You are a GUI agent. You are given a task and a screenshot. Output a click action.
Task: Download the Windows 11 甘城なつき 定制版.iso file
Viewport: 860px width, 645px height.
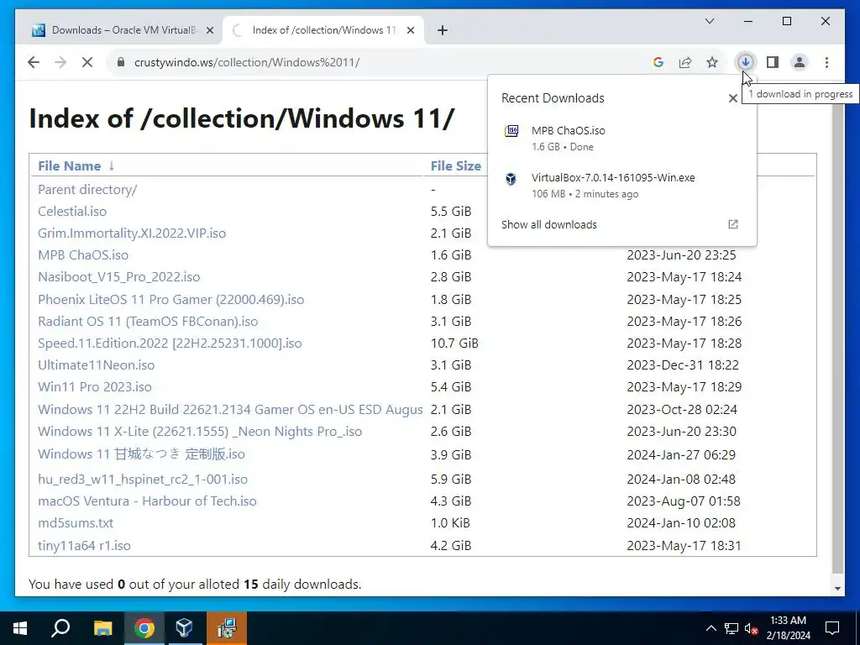tap(141, 454)
